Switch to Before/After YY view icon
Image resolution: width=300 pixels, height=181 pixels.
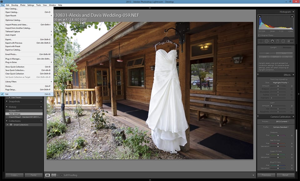point(54,175)
